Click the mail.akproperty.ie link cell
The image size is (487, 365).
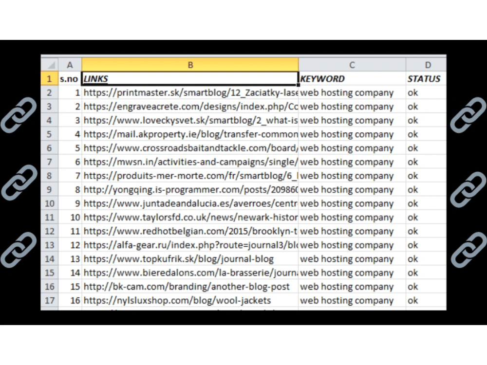point(190,134)
